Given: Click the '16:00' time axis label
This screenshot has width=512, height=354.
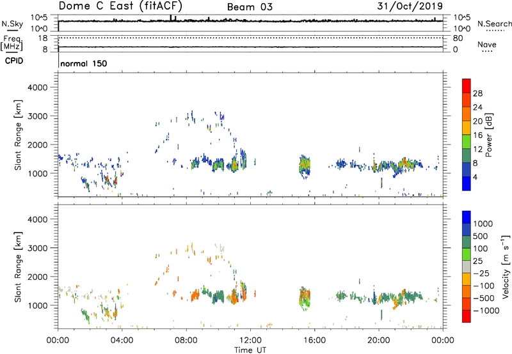Looking at the screenshot, I should 314,341.
